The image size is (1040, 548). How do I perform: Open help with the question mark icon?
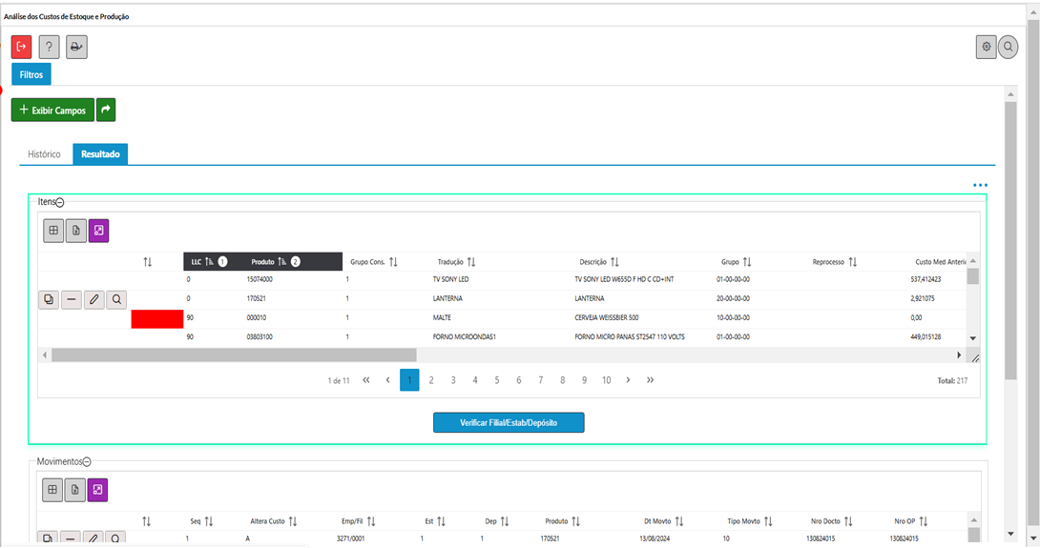click(x=49, y=47)
